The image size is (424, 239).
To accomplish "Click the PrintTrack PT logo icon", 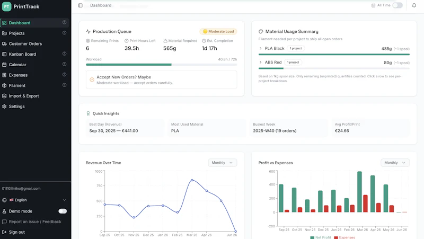I will (x=6, y=6).
